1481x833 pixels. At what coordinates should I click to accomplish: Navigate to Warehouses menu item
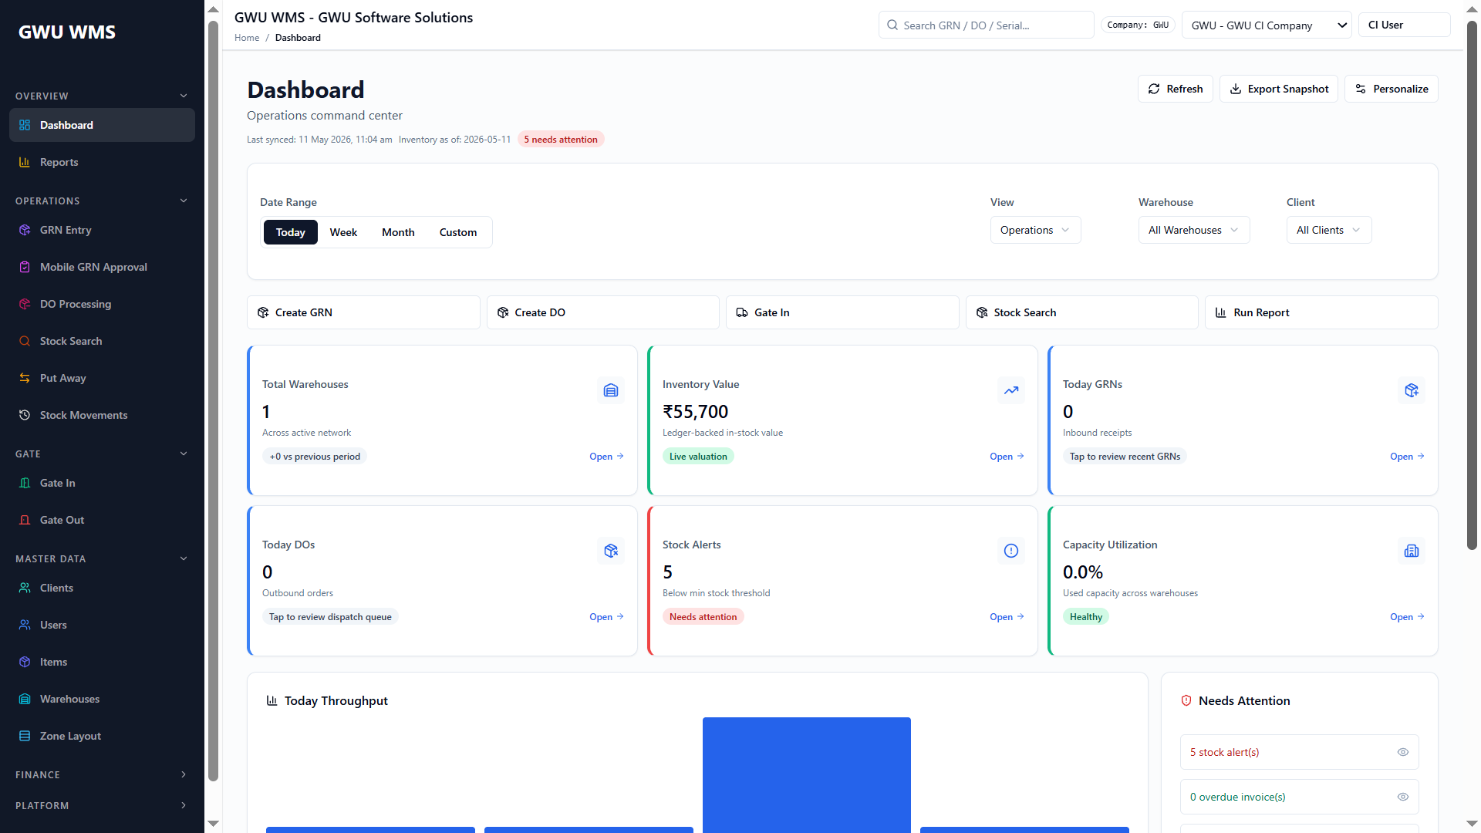pos(102,699)
